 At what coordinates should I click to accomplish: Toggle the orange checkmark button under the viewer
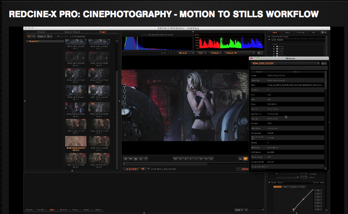(246, 159)
